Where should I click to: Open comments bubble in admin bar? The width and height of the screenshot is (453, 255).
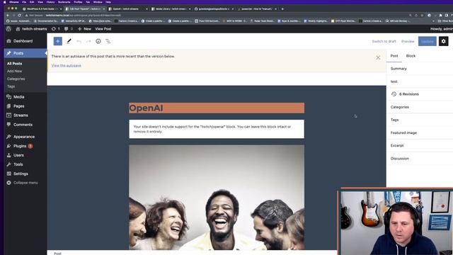point(69,29)
